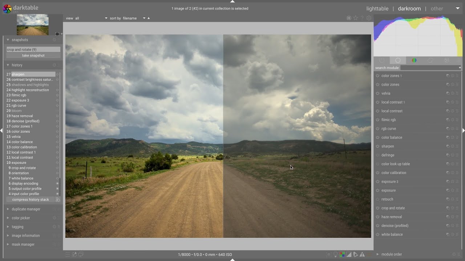Toggle soft proofing icon in bottom bar
Image resolution: width=465 pixels, height=261 pixels.
[x=355, y=254]
